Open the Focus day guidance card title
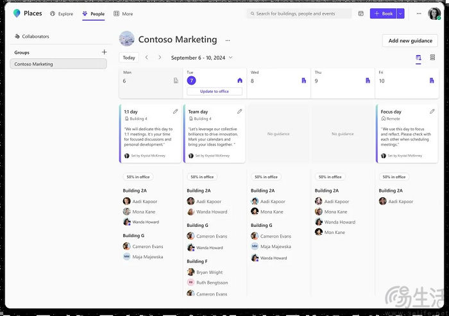Screen dimensions: 449x316 391,112
